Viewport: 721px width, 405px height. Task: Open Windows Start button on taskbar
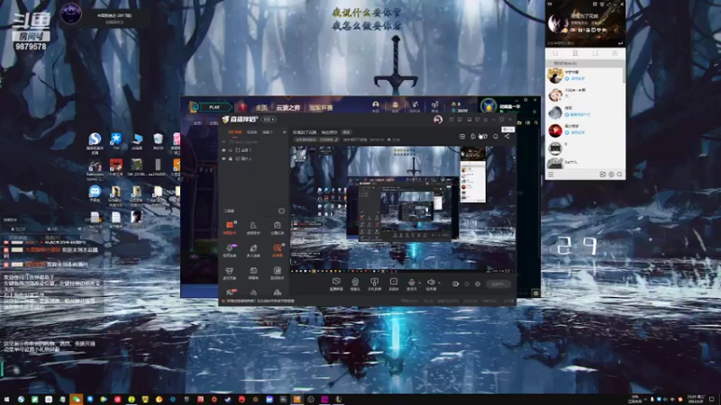6,400
